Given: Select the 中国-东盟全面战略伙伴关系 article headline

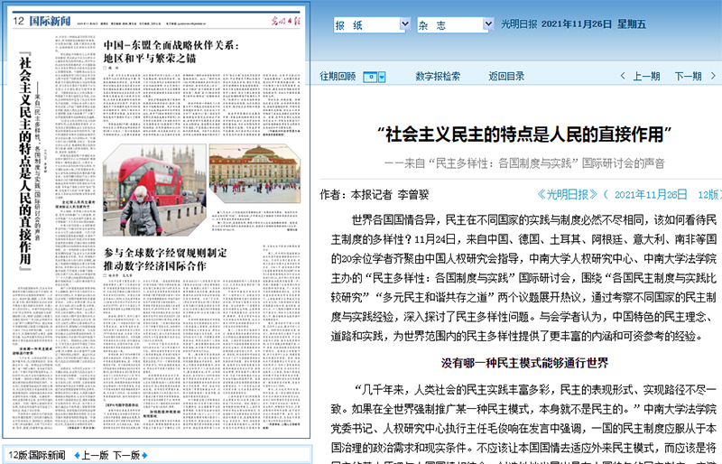Looking at the screenshot, I should tap(170, 51).
